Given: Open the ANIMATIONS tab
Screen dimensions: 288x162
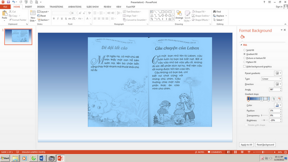Looking at the screenshot, I should [75, 7].
